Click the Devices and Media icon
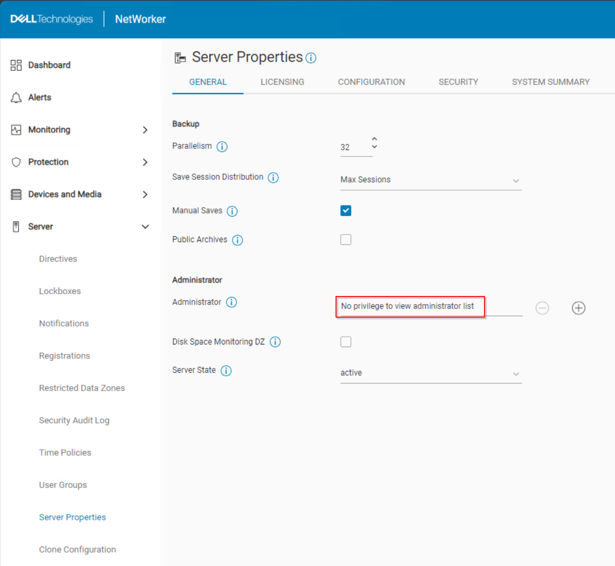 [16, 194]
